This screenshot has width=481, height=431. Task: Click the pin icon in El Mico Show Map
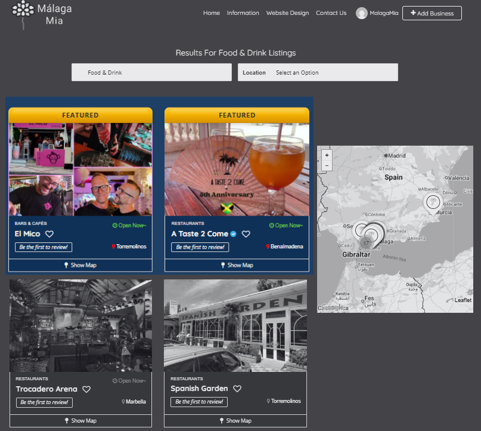[x=66, y=265]
